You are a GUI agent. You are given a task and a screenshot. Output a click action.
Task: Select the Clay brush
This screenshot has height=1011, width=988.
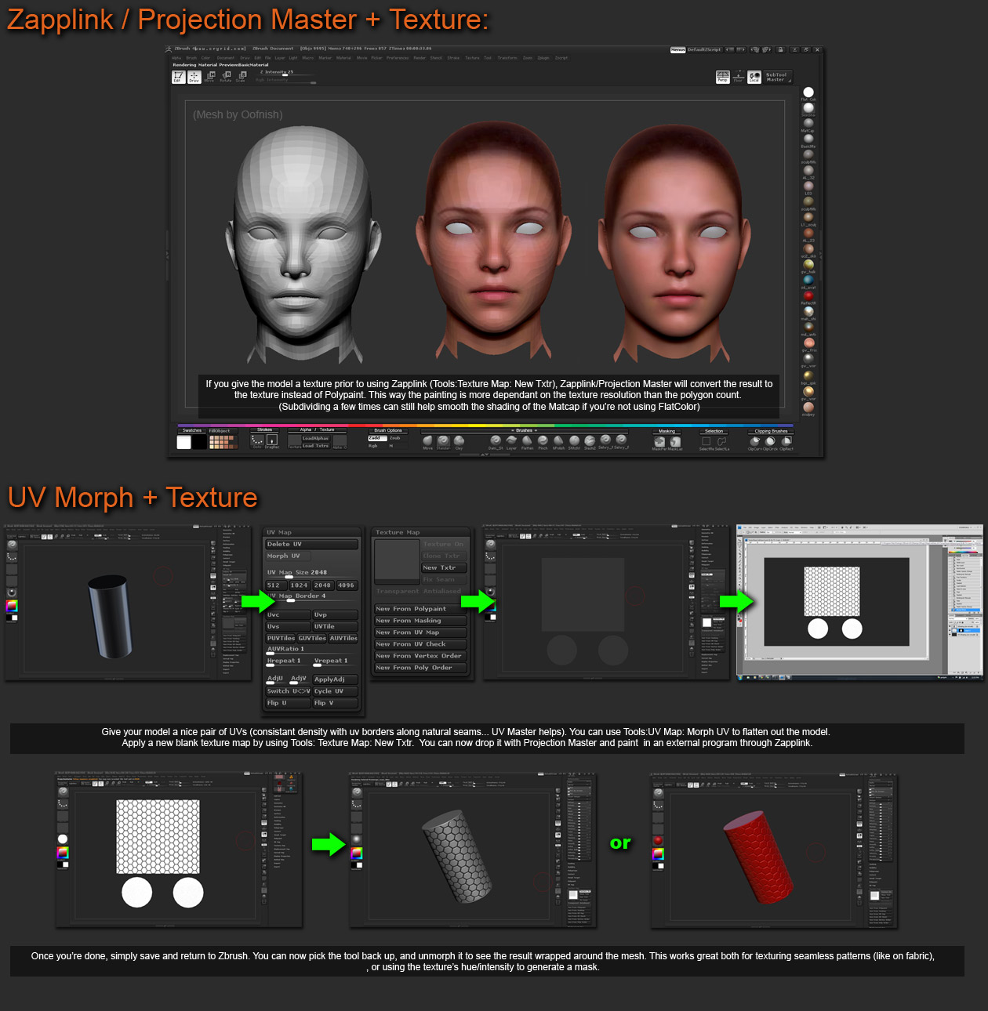coord(459,442)
